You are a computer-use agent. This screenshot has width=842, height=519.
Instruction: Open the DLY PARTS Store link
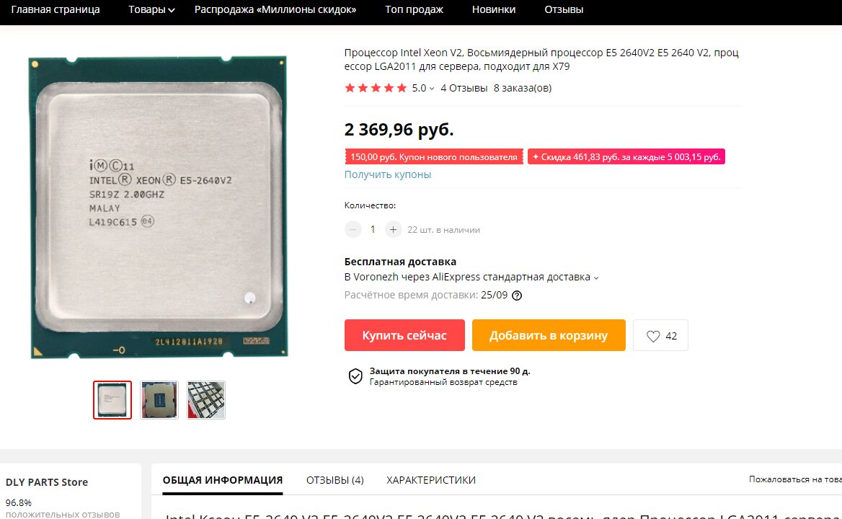(47, 482)
